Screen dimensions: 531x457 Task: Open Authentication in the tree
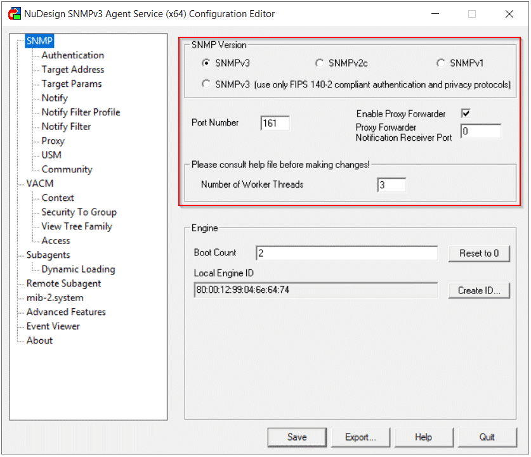tap(73, 55)
